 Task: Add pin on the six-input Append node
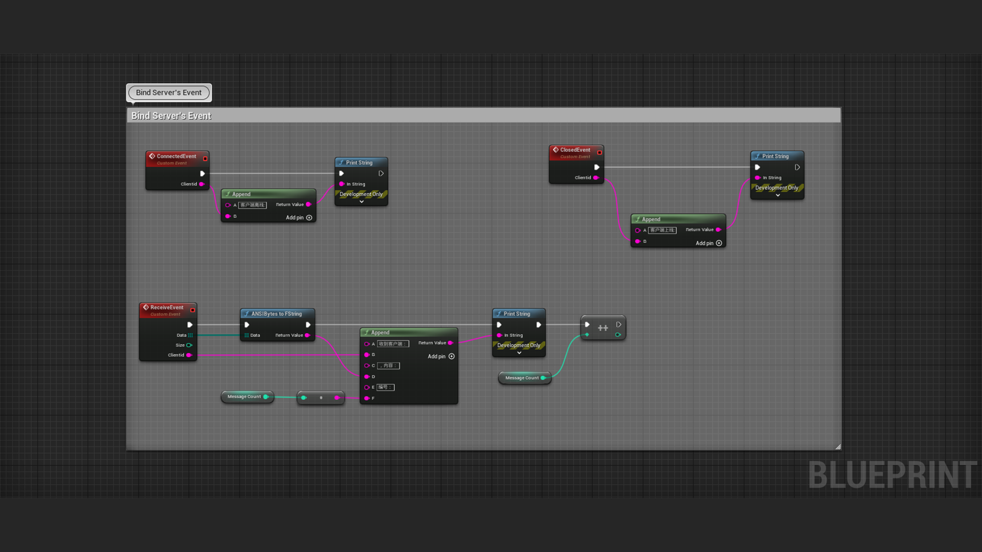click(x=451, y=356)
